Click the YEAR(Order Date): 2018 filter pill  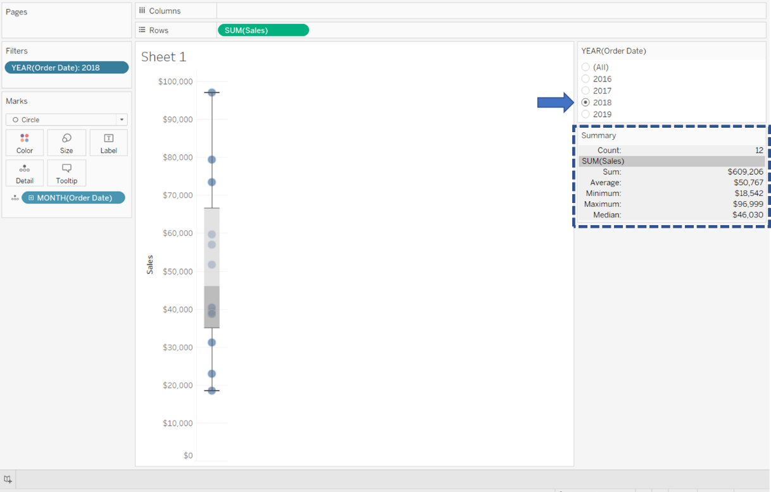coord(66,68)
